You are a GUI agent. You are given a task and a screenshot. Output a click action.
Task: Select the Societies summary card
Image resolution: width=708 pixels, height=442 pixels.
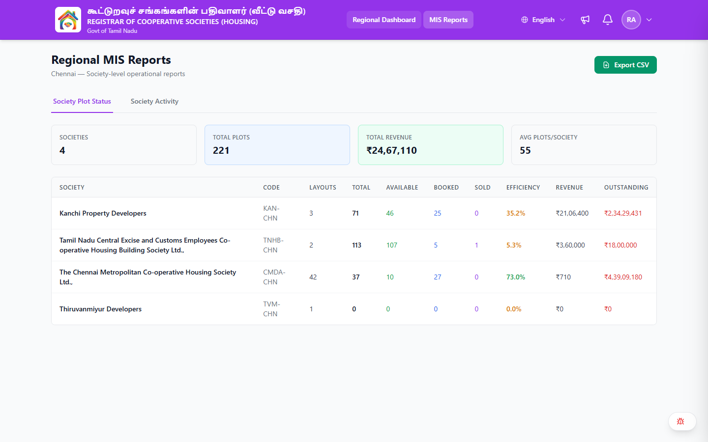[x=124, y=145]
